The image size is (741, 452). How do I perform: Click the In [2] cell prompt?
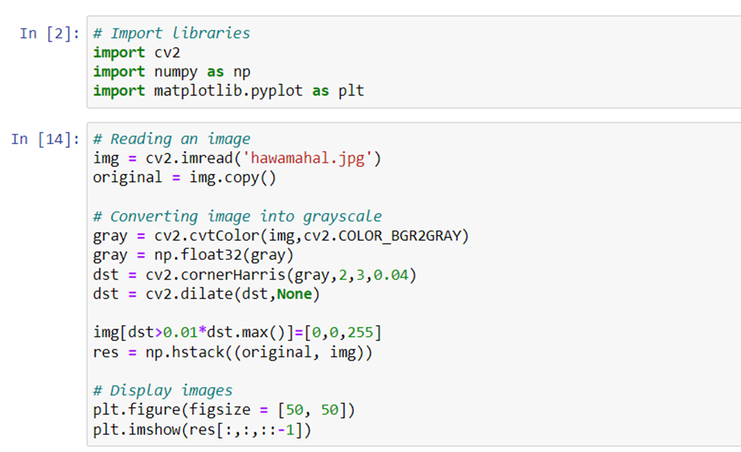(50, 34)
